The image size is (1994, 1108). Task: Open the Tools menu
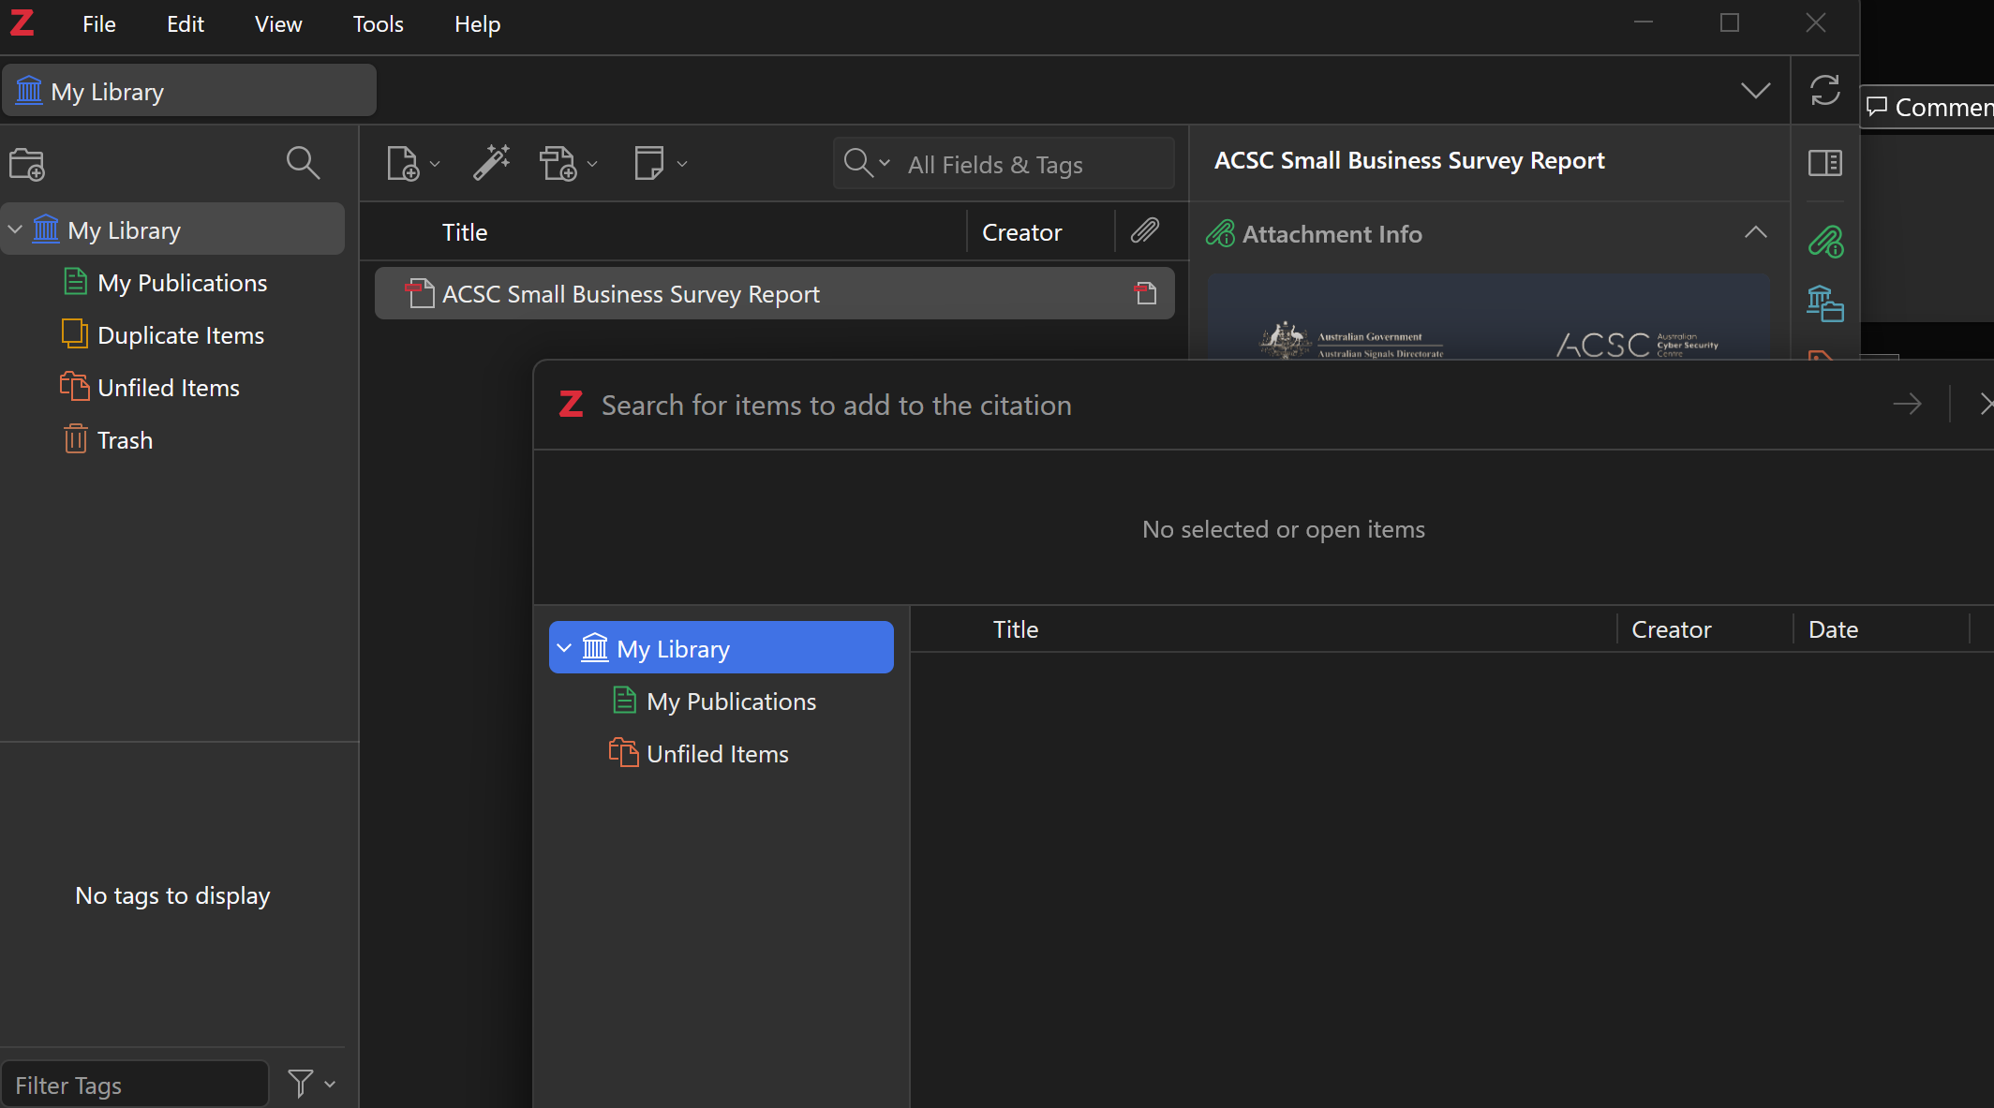coord(378,24)
